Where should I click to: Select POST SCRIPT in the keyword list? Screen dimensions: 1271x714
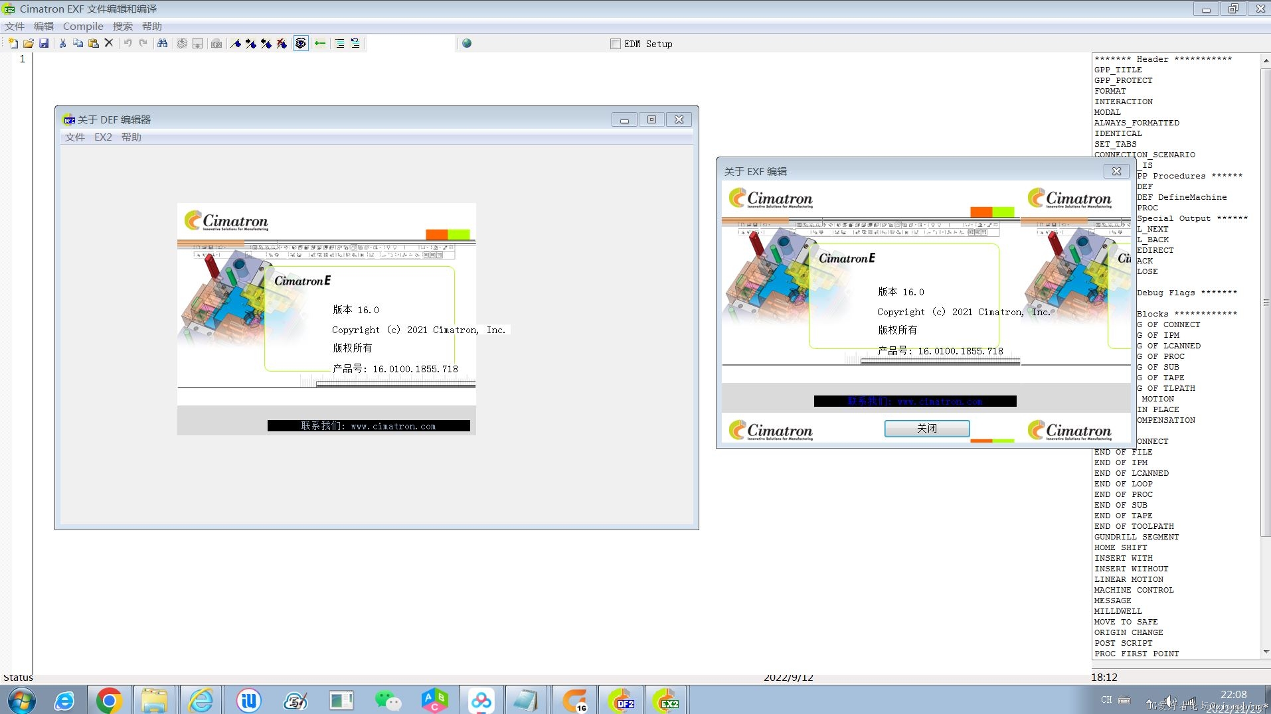1124,643
